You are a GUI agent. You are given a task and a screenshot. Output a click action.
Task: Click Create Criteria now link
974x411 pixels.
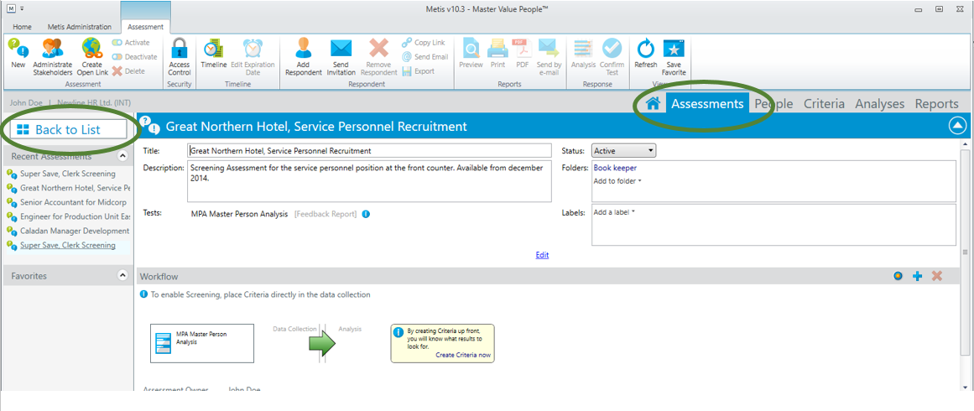coord(463,355)
